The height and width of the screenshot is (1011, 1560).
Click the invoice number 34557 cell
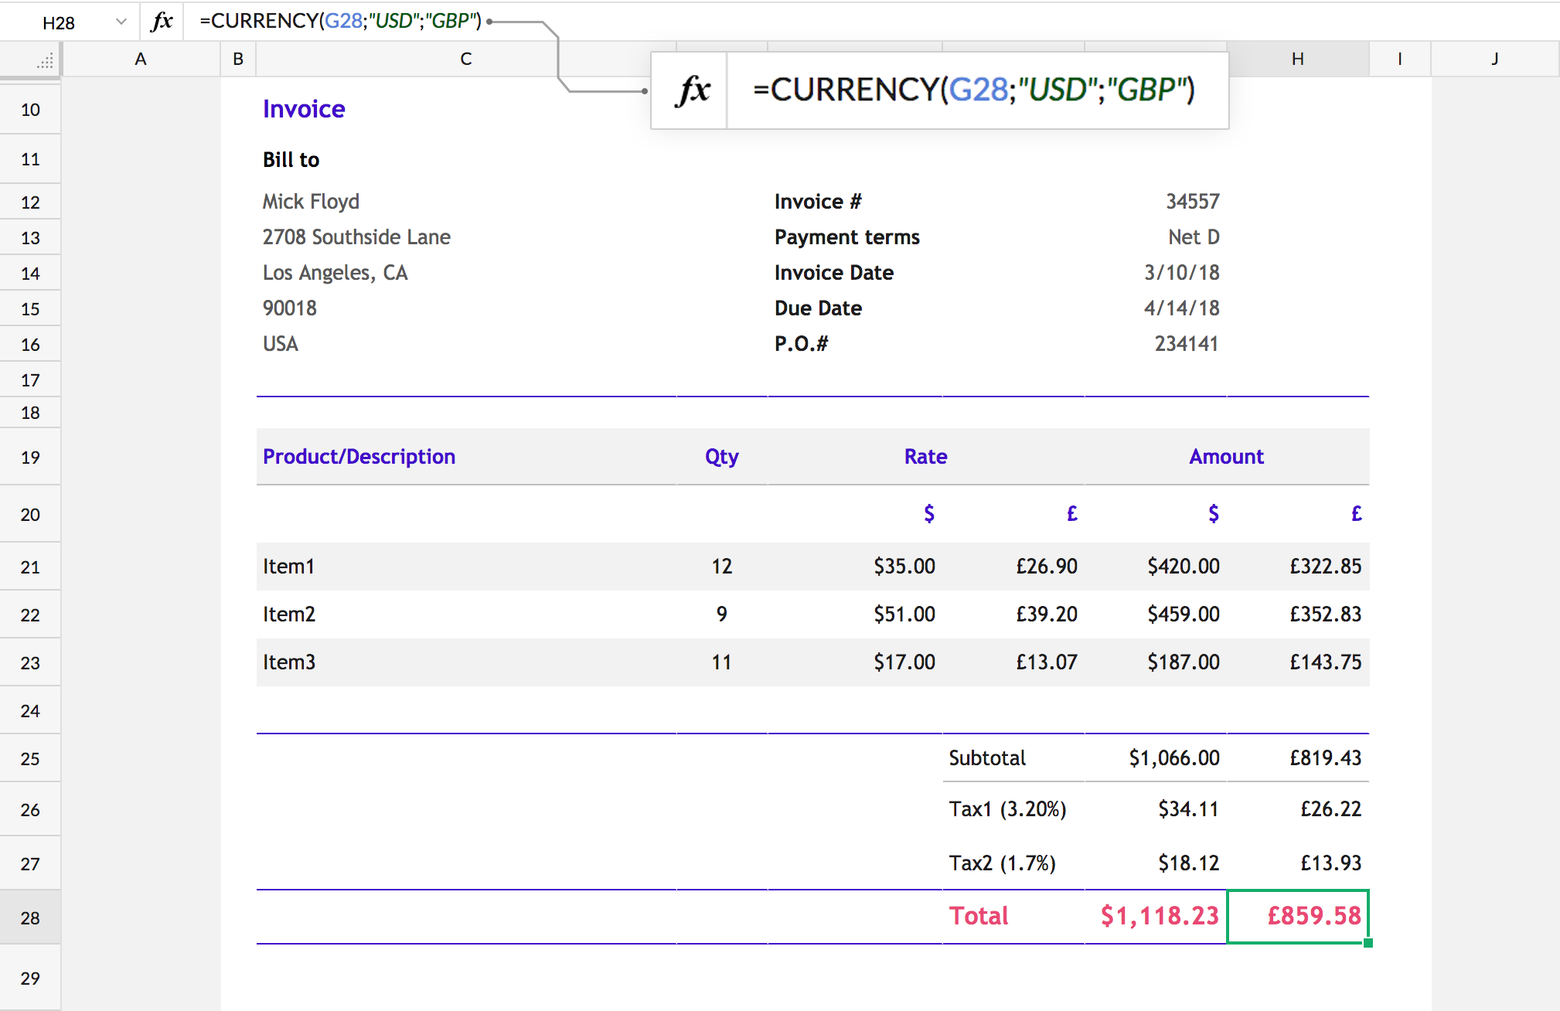click(x=1191, y=201)
